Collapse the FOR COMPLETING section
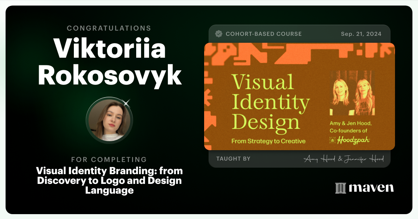 pos(109,160)
